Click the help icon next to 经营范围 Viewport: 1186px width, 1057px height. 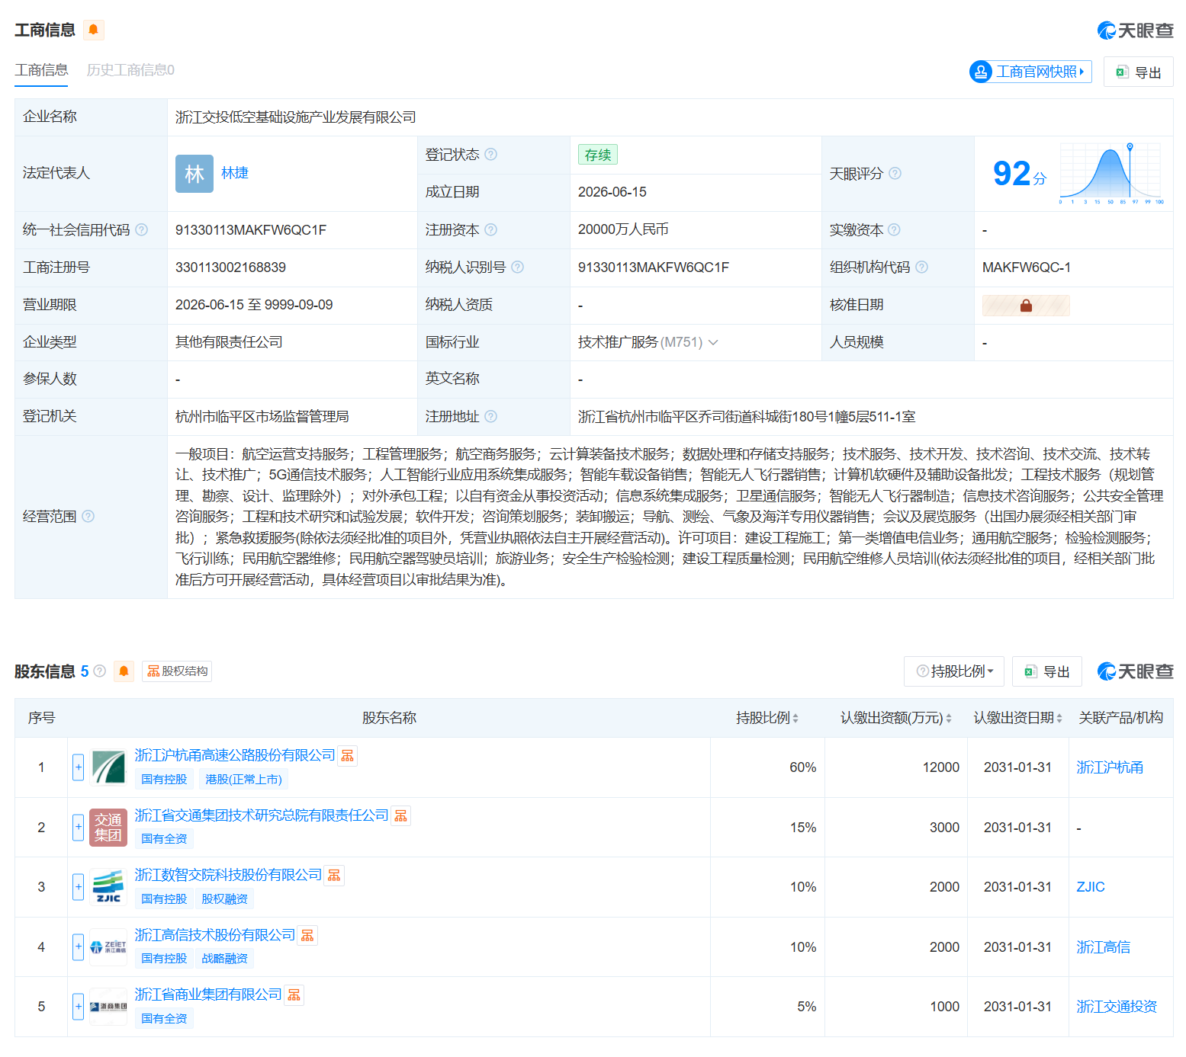[88, 516]
